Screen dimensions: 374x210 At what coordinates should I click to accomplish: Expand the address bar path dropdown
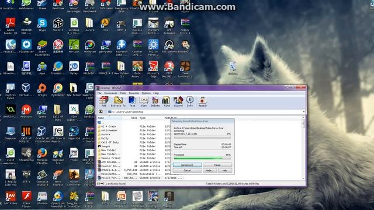[304, 111]
